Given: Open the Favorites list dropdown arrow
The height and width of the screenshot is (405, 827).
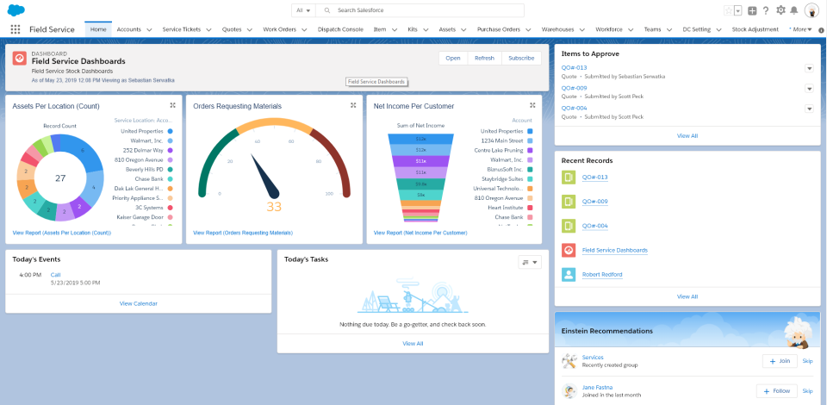Looking at the screenshot, I should [738, 10].
